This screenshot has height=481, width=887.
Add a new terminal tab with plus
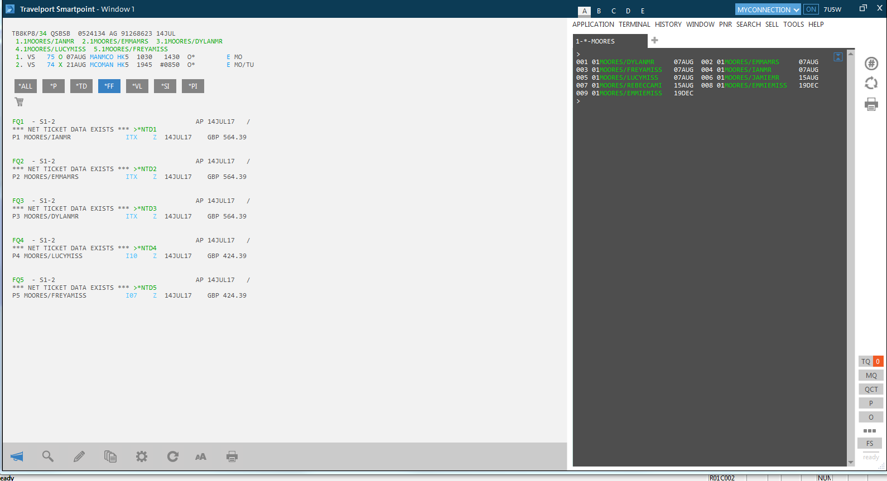(655, 40)
